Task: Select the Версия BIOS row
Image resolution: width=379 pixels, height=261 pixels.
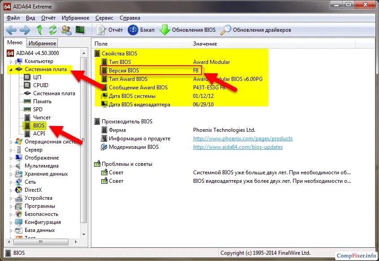Action: [151, 71]
